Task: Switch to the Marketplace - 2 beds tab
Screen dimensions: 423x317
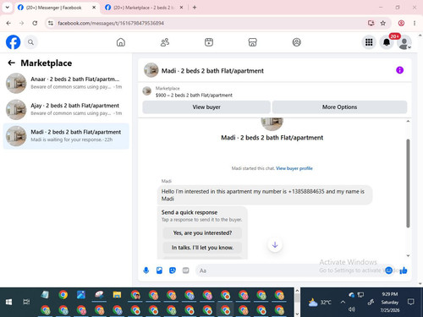Action: click(x=143, y=8)
